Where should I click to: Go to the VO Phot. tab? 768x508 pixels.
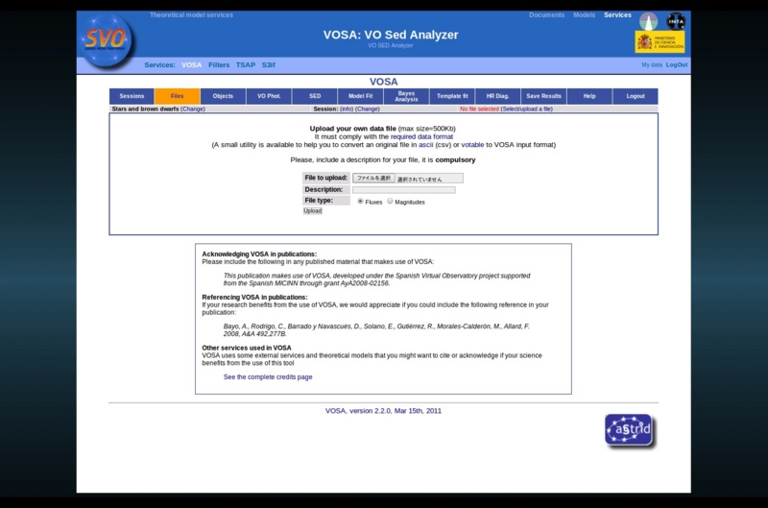pyautogui.click(x=269, y=96)
